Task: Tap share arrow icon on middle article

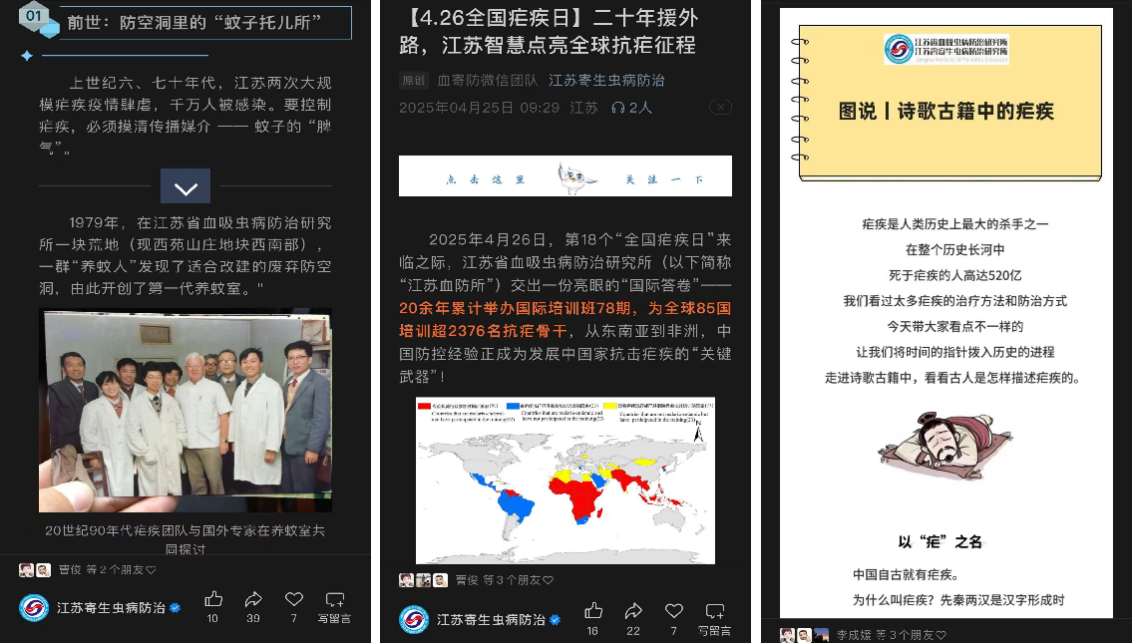Action: [633, 611]
